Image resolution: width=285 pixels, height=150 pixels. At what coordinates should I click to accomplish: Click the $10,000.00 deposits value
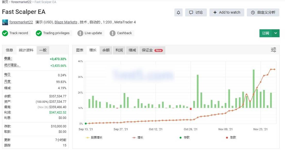[59, 126]
